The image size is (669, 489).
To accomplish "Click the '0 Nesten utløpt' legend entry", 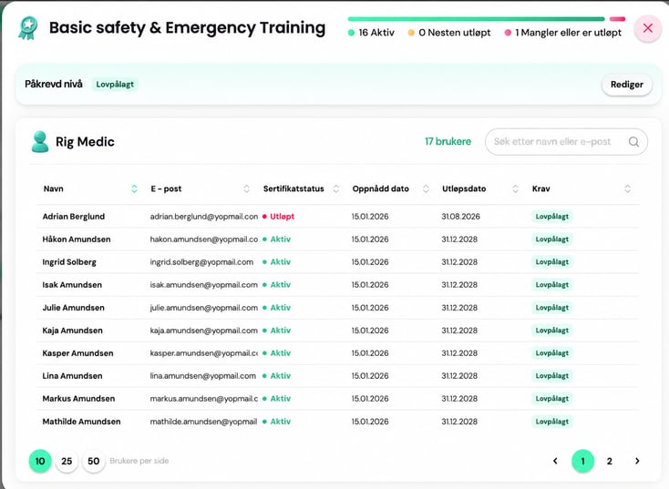I will pyautogui.click(x=449, y=33).
